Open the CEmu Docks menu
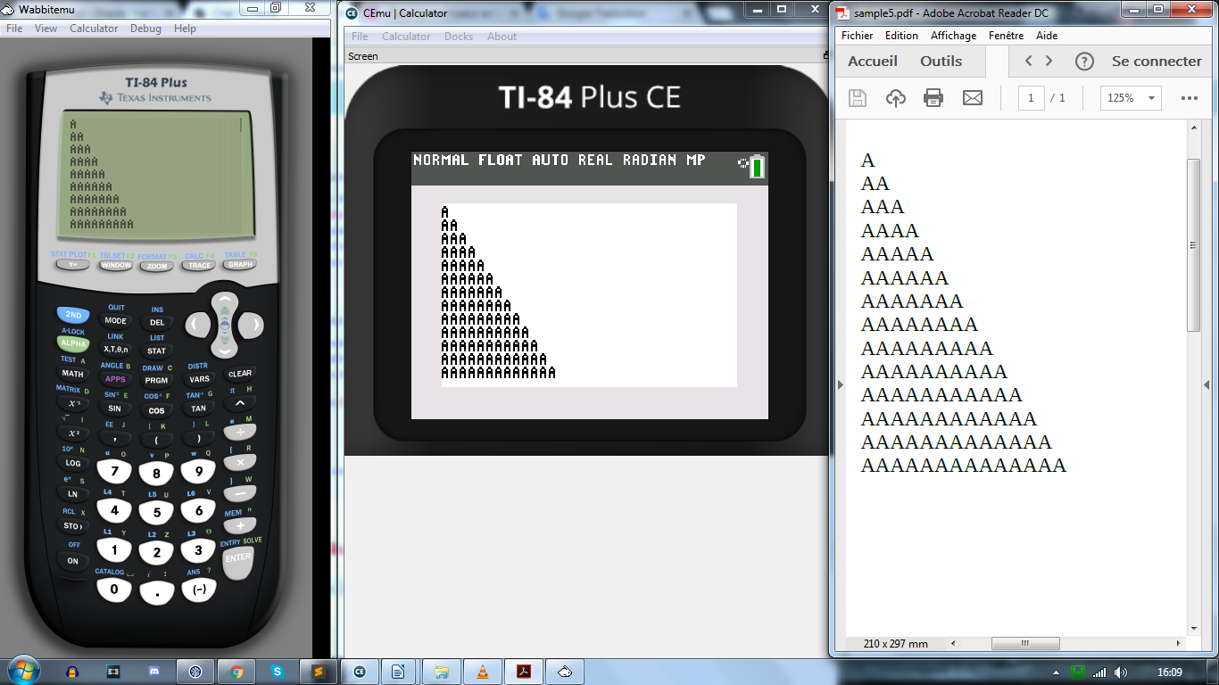 point(459,37)
